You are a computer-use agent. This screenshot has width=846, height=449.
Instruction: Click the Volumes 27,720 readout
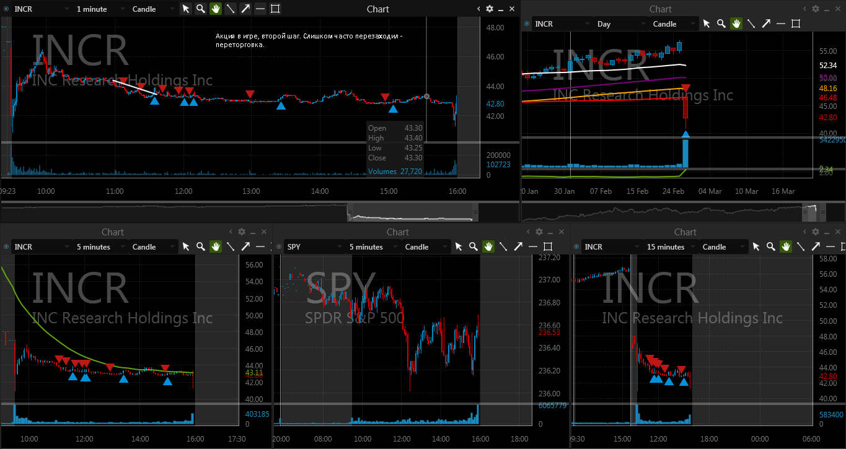[x=395, y=171]
